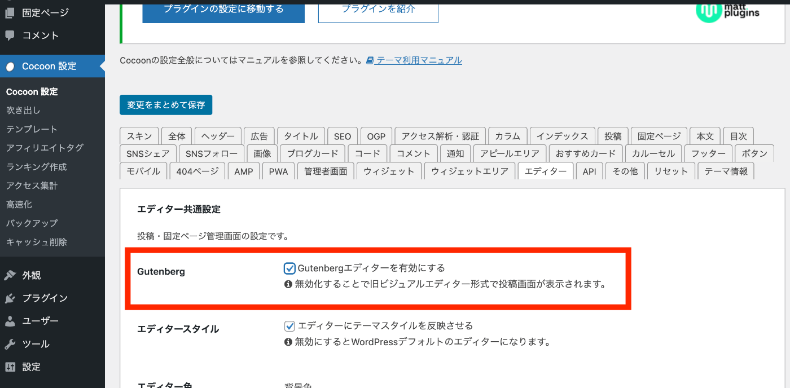790x388 pixels.
Task: Switch to the インデックス tab
Action: click(x=562, y=136)
